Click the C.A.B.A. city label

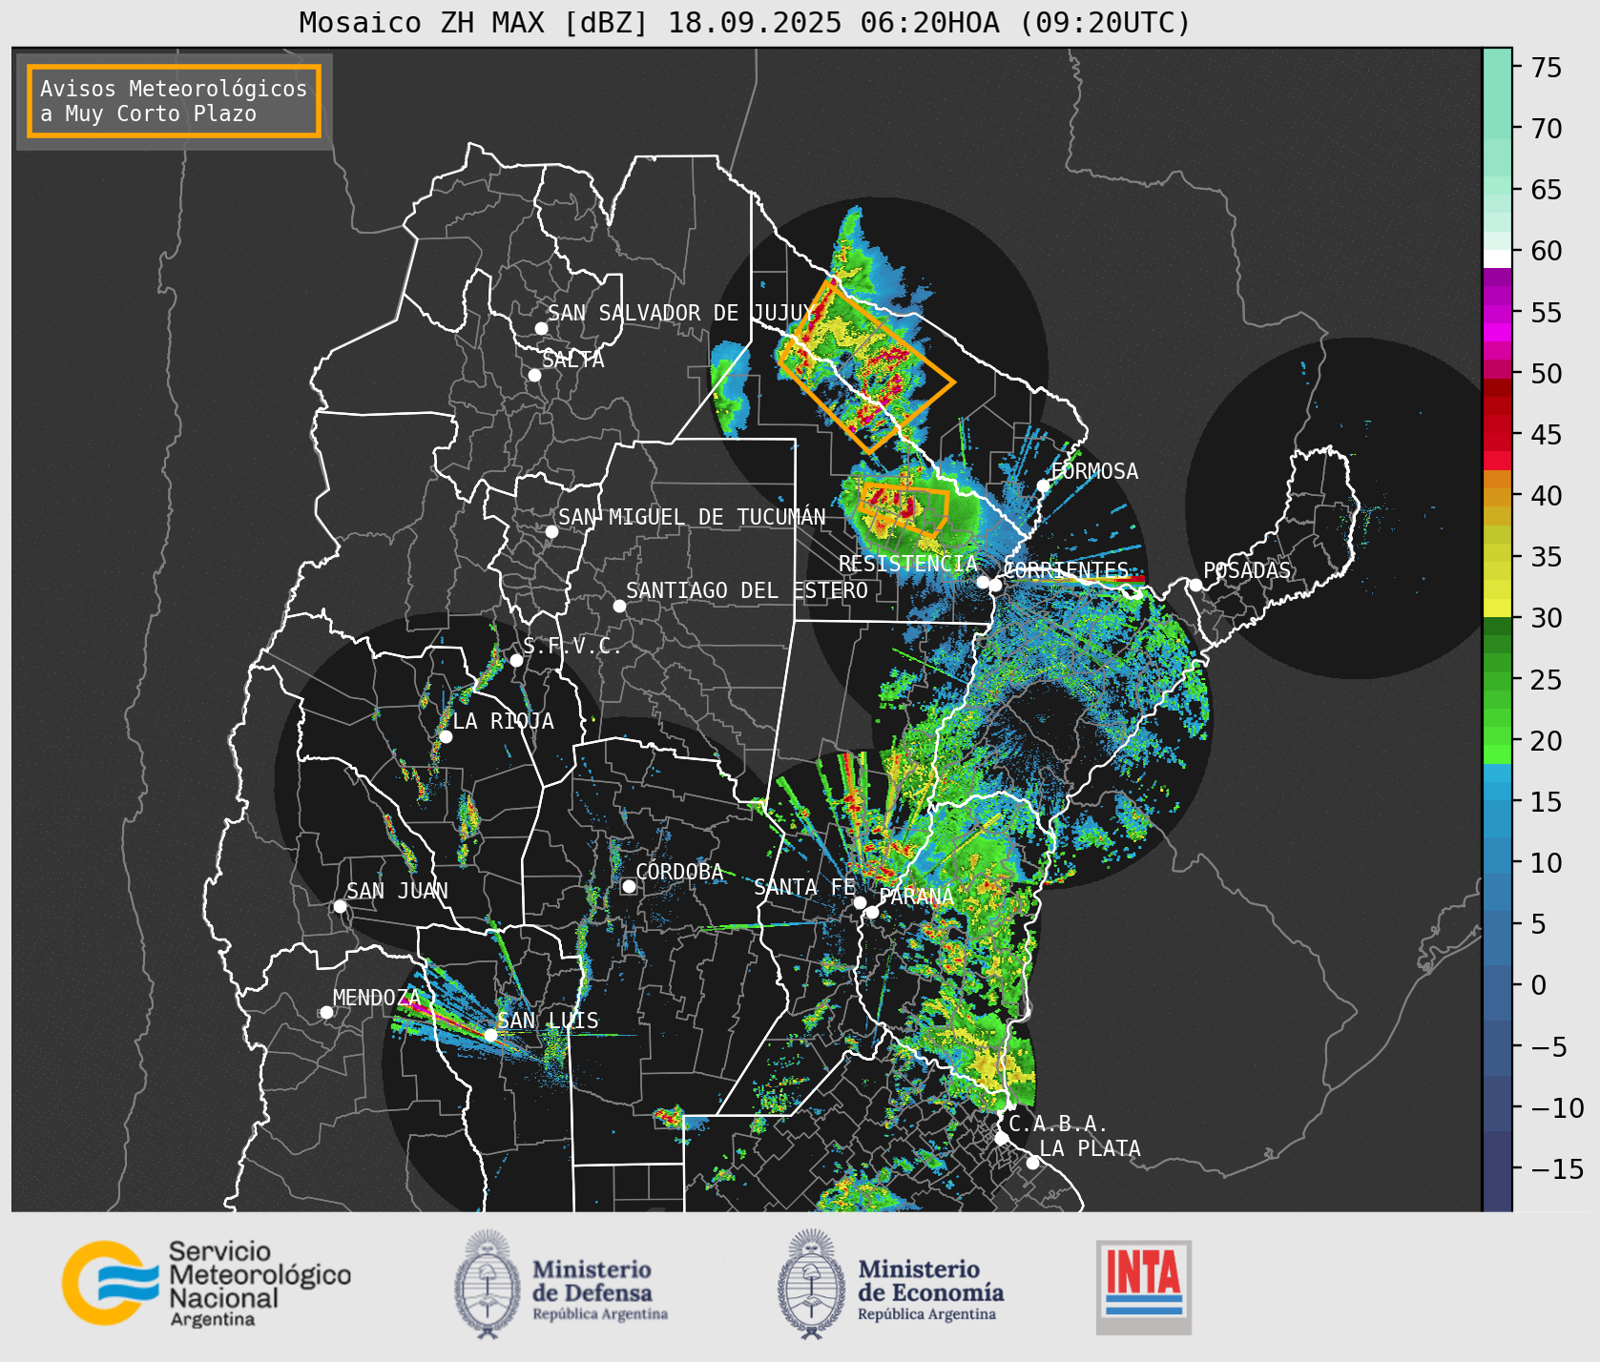tap(1058, 1124)
